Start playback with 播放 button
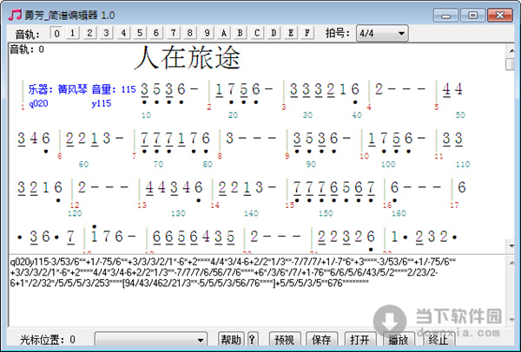 pos(397,339)
